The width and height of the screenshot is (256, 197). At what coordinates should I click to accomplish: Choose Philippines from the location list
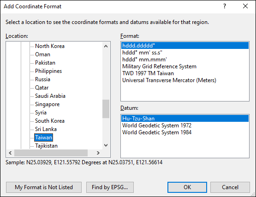pyautogui.click(x=48, y=71)
